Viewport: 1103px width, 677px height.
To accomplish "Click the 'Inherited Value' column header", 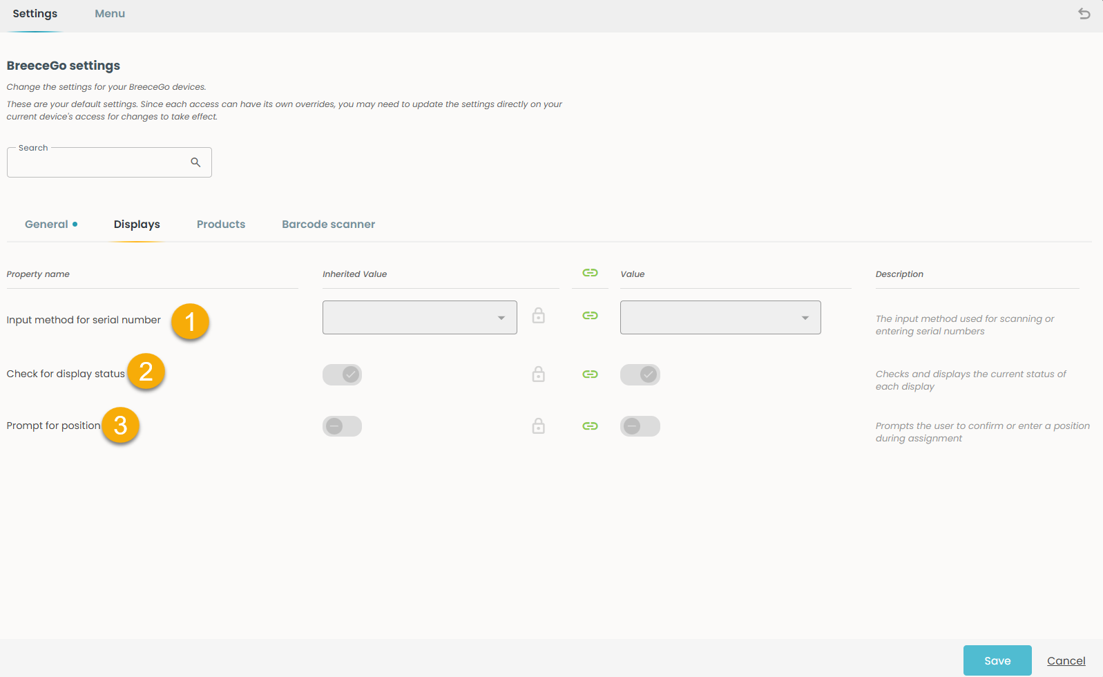I will point(355,274).
